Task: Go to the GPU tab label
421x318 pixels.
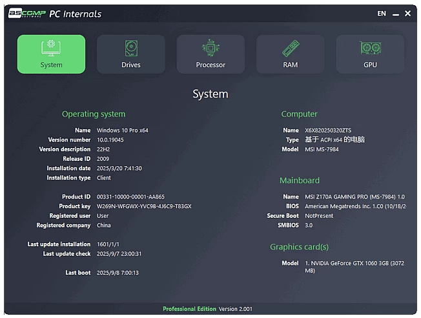Action: click(x=370, y=65)
